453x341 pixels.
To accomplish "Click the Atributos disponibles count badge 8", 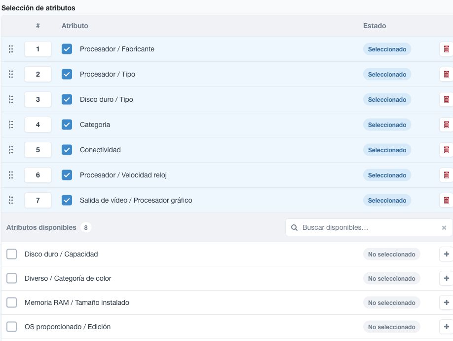I will (86, 228).
